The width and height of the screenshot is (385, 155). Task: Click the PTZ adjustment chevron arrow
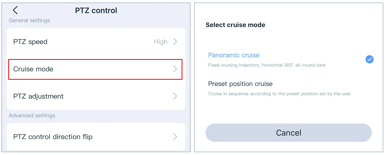(x=175, y=96)
